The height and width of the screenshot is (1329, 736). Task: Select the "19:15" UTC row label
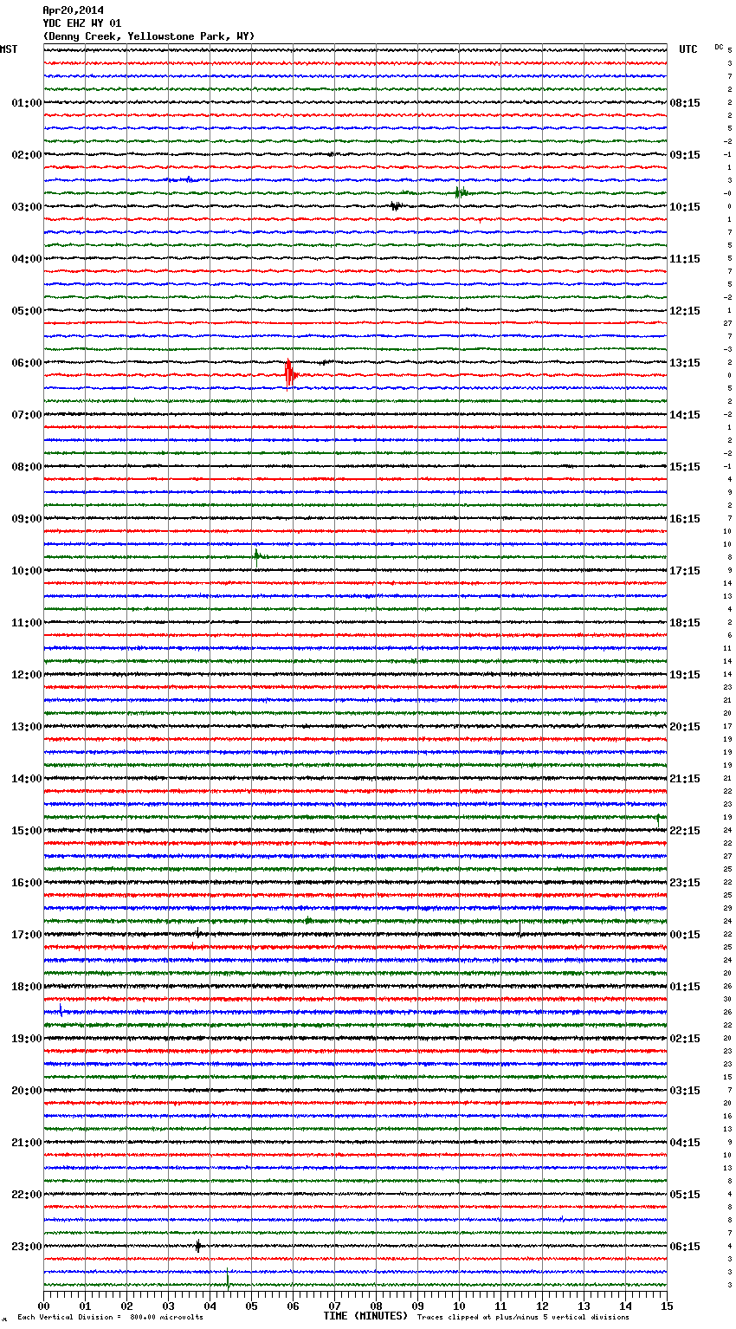[x=685, y=675]
